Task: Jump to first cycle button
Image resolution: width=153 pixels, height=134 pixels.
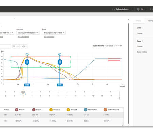Action: [14, 46]
